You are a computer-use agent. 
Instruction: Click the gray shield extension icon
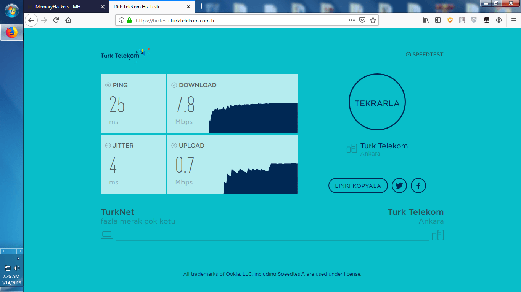pos(474,21)
